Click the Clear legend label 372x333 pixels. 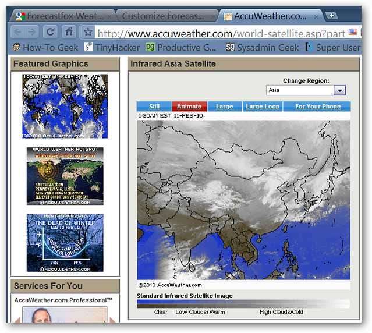click(x=161, y=312)
